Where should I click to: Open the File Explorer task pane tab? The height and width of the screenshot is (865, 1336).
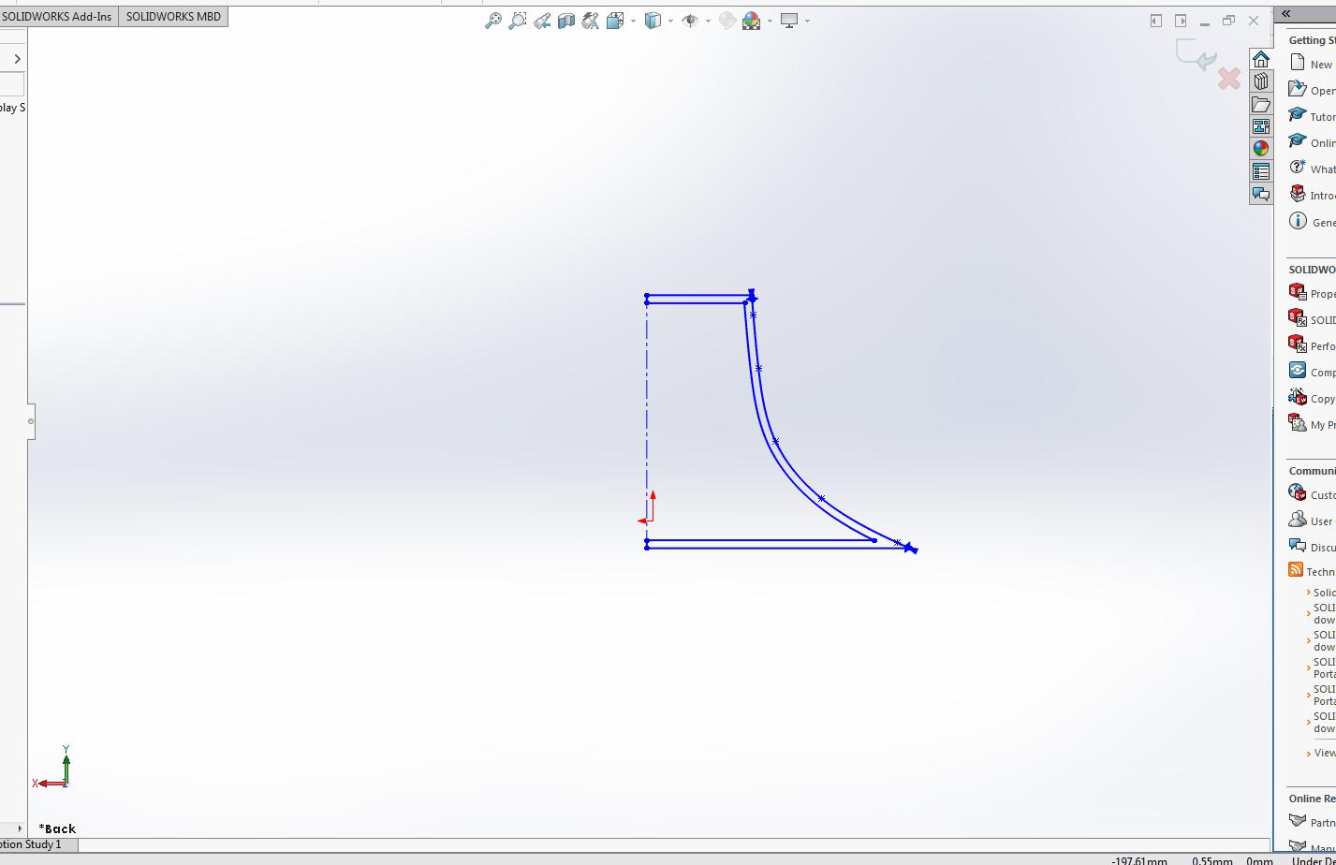pyautogui.click(x=1261, y=104)
